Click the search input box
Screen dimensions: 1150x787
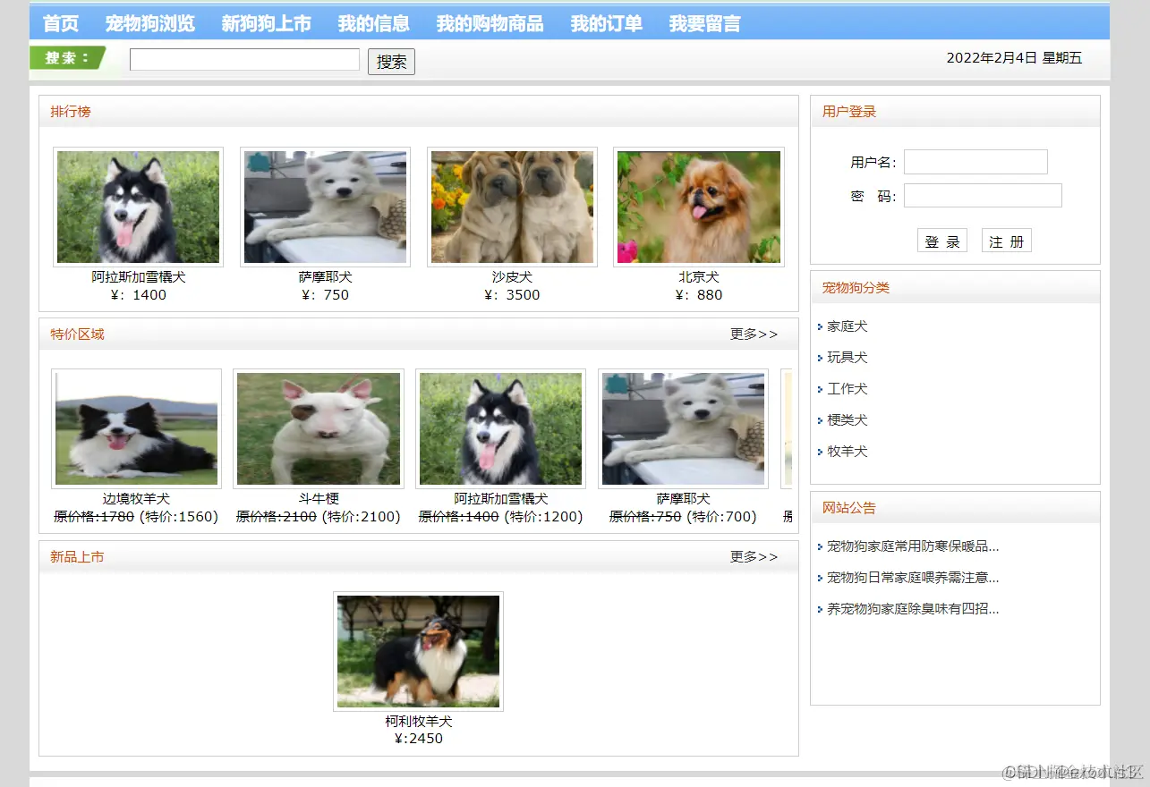pyautogui.click(x=243, y=59)
